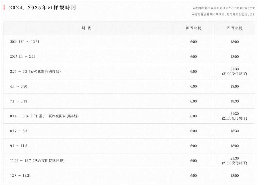
Task: Click 6:00 in the 4.4 ～ 6.30 row
Action: 194,86
